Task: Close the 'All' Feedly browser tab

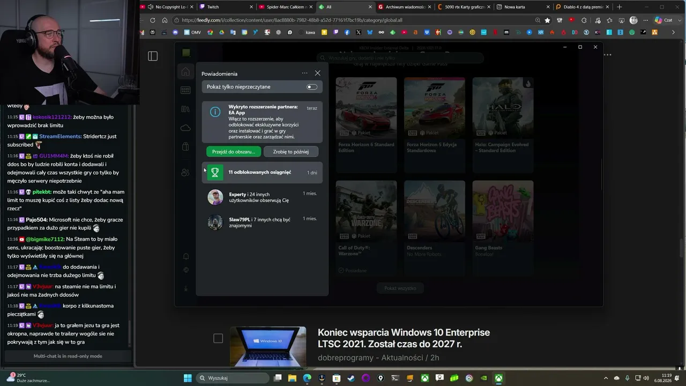Action: pyautogui.click(x=370, y=7)
